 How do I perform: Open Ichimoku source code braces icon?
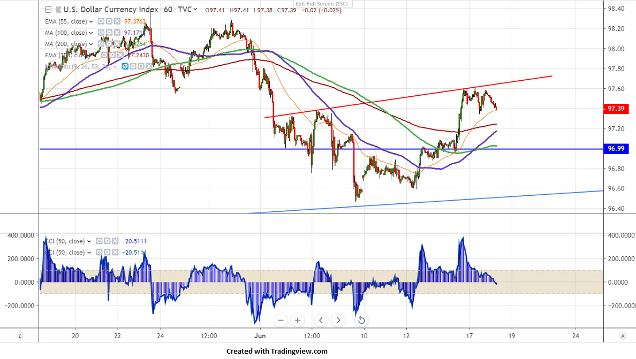click(141, 66)
